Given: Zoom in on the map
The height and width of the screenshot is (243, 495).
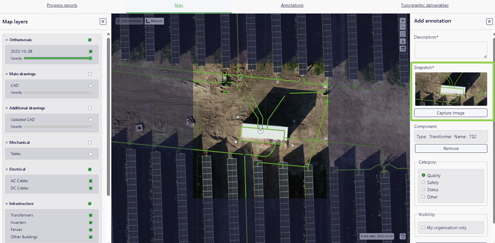Looking at the screenshot, I should 403,21.
